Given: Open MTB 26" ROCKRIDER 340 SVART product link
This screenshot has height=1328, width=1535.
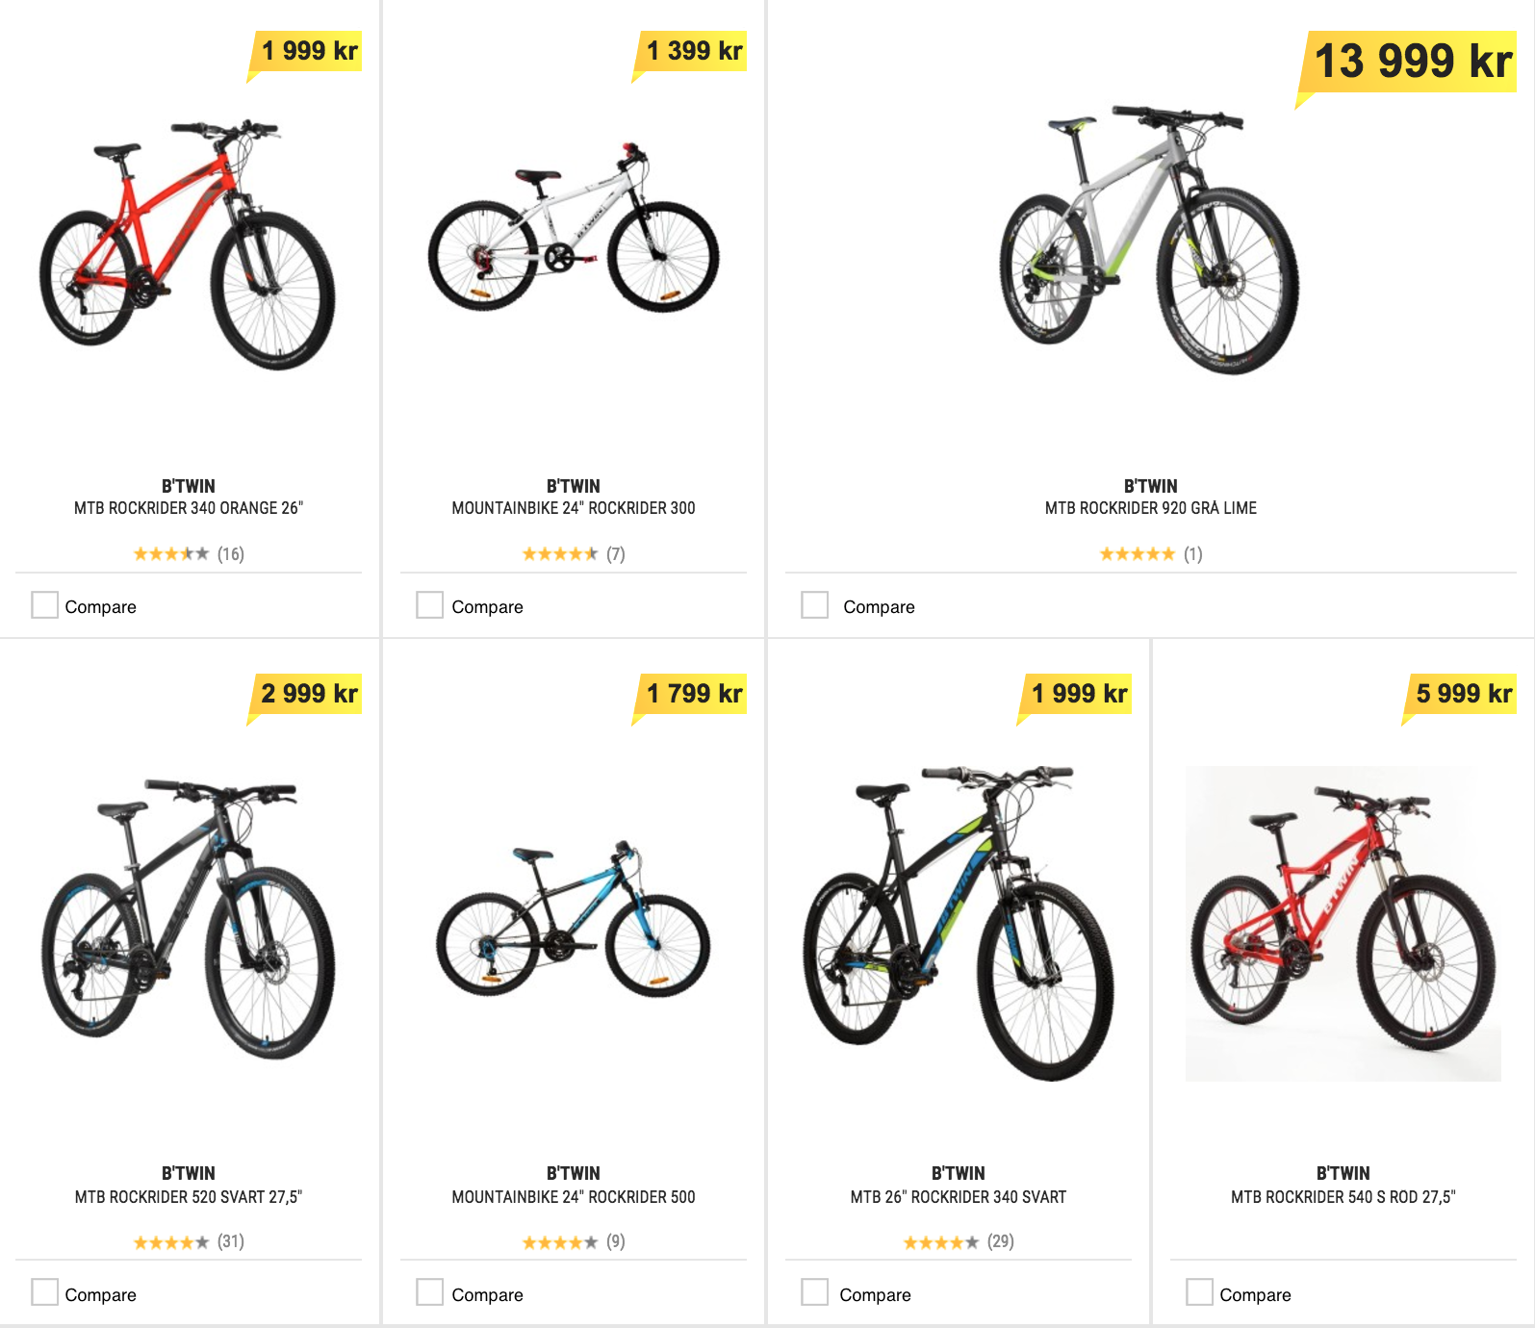Looking at the screenshot, I should click(x=959, y=1197).
